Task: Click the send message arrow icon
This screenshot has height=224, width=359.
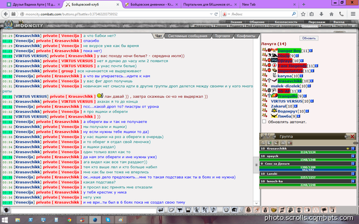Action: pyautogui.click(x=161, y=210)
